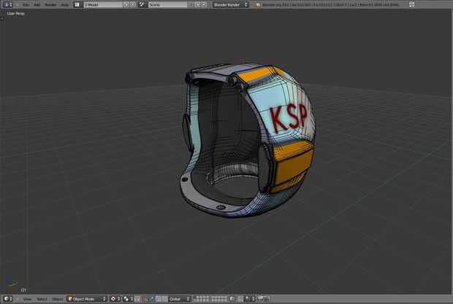The image size is (453, 304).
Task: Click a layer button in the layers grid
Action: pyautogui.click(x=211, y=299)
